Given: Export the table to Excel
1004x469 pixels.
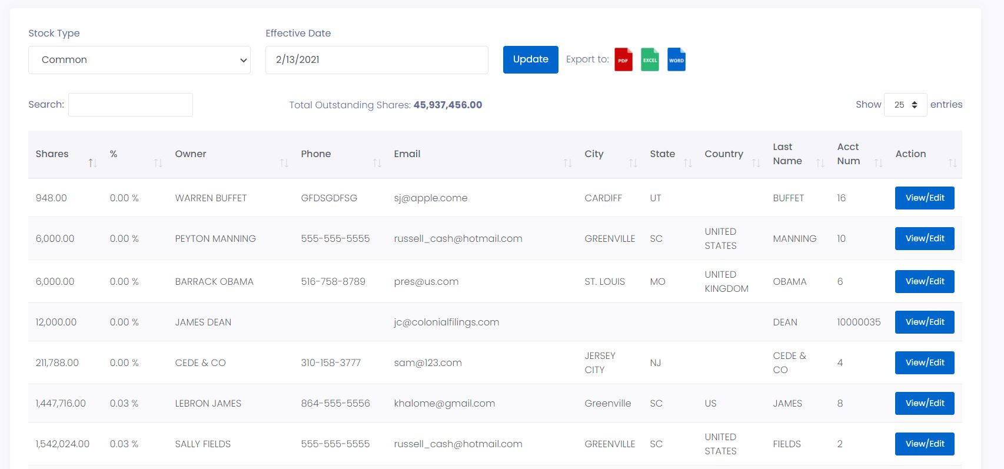Looking at the screenshot, I should [x=650, y=59].
